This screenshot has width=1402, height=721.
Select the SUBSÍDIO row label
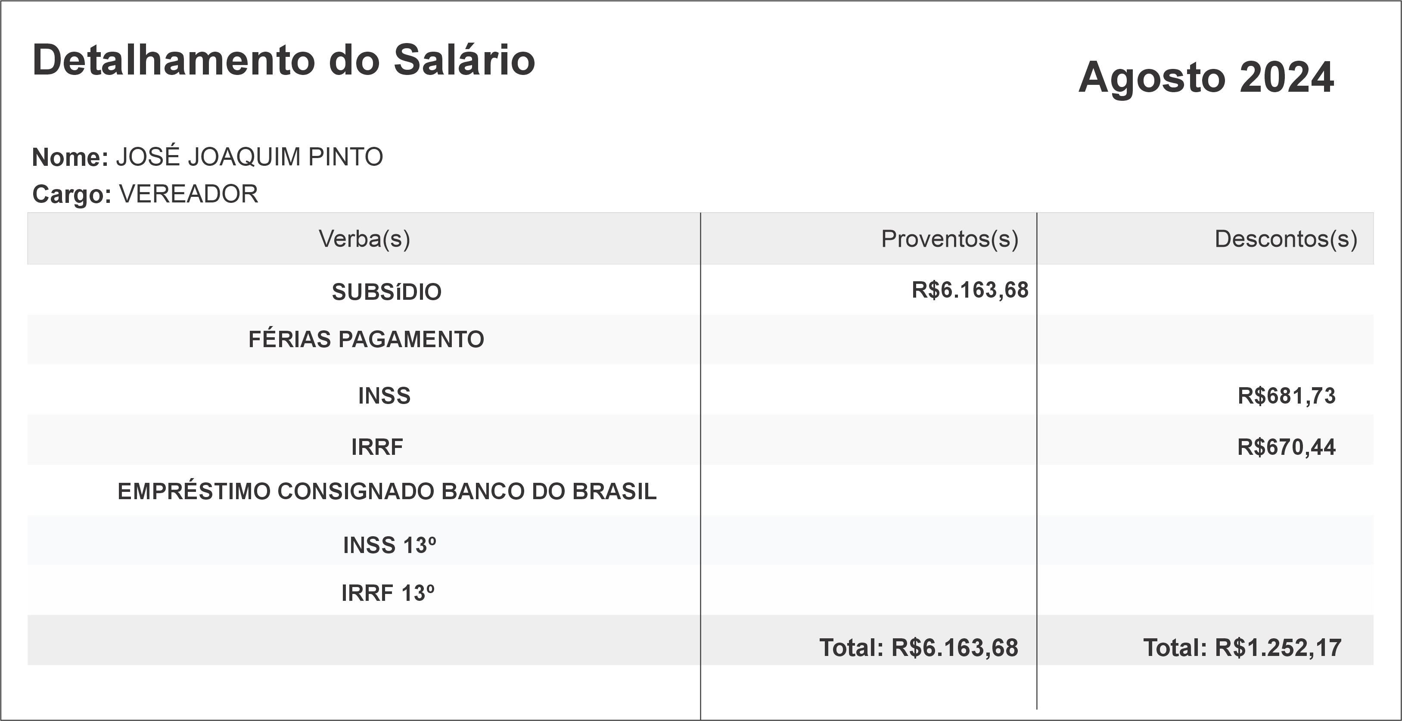point(386,292)
